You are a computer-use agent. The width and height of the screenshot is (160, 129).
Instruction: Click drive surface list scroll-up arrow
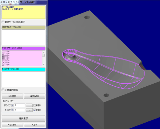click(44, 52)
